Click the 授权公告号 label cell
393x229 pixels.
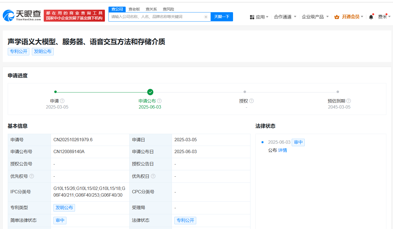(29, 164)
